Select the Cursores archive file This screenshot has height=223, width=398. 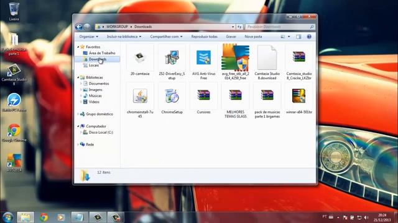[x=203, y=95]
